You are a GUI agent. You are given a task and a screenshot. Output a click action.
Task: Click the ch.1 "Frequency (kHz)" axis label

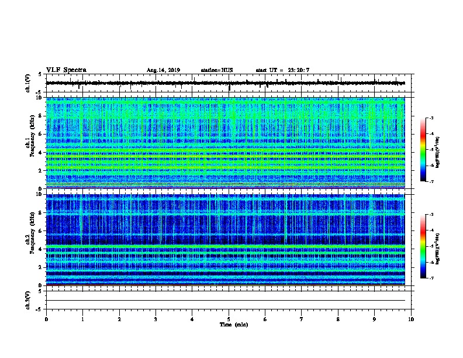coord(32,136)
